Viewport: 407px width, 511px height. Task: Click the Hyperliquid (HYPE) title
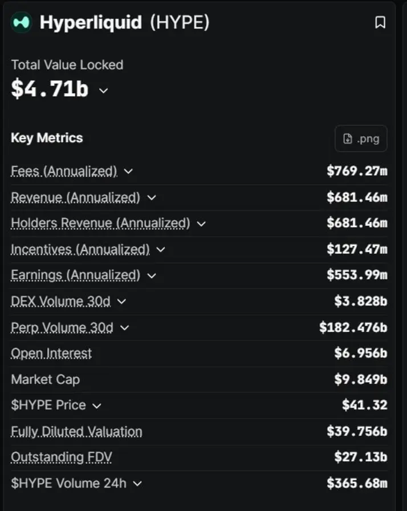coord(124,22)
